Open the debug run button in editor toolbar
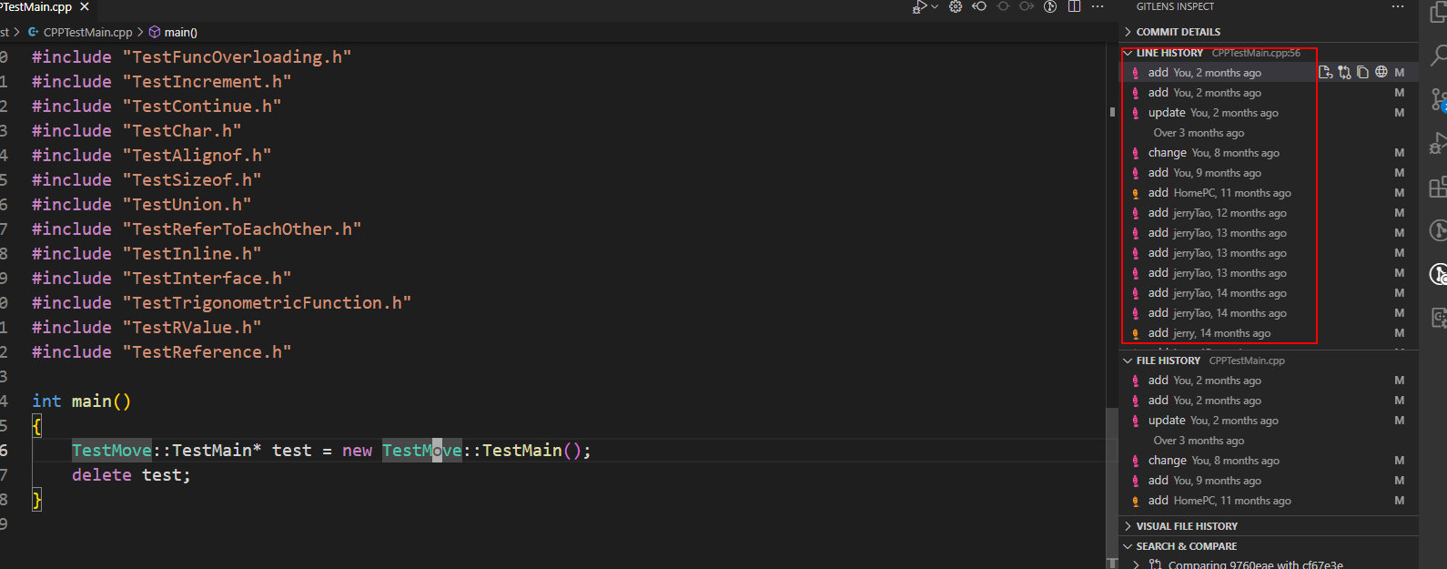This screenshot has width=1447, height=569. coord(920,7)
